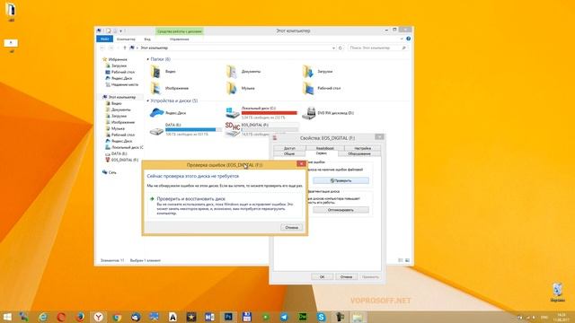The width and height of the screenshot is (575, 323).
Task: Open Explorer help question mark icon
Action: [408, 39]
